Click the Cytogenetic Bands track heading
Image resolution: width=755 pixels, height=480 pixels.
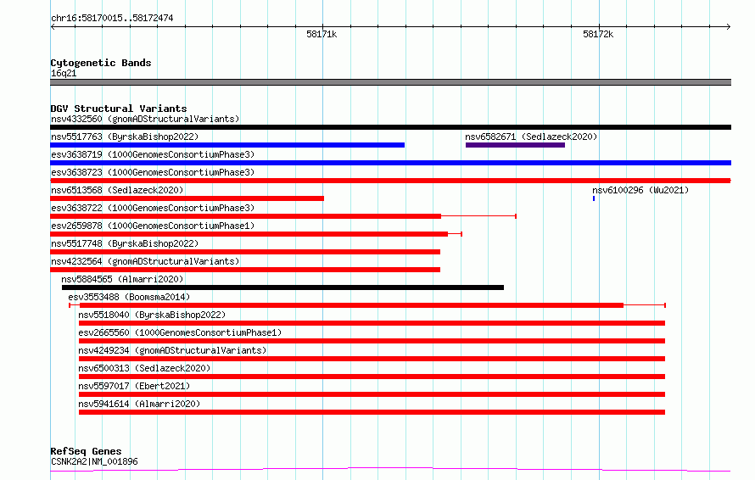(x=101, y=63)
